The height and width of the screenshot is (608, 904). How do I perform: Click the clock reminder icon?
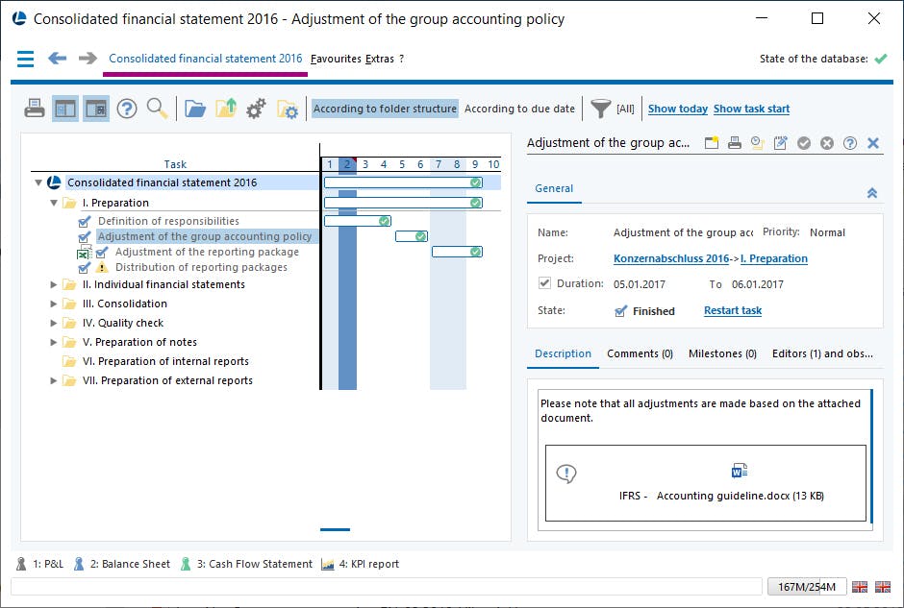click(758, 143)
